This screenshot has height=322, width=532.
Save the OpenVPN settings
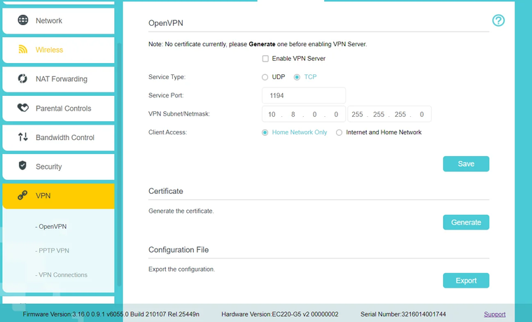(465, 164)
